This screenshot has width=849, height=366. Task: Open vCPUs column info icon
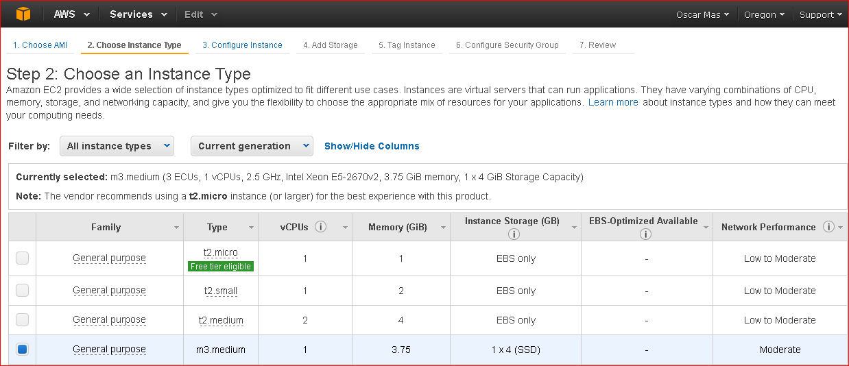[321, 227]
